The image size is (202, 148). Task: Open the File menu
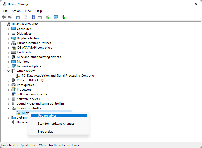[x=5, y=11]
